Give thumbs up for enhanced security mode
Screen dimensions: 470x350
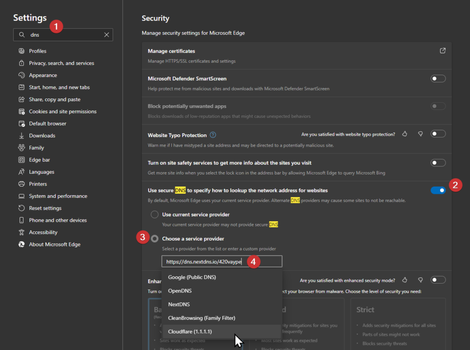[405, 280]
